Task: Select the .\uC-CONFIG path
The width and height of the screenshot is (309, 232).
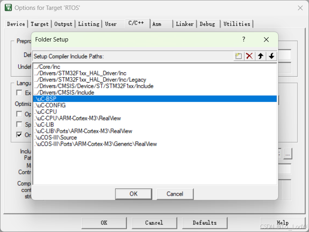Action: 155,105
